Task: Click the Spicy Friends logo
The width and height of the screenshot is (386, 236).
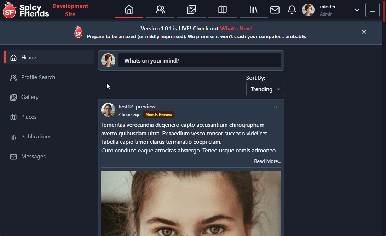Action: (26, 10)
